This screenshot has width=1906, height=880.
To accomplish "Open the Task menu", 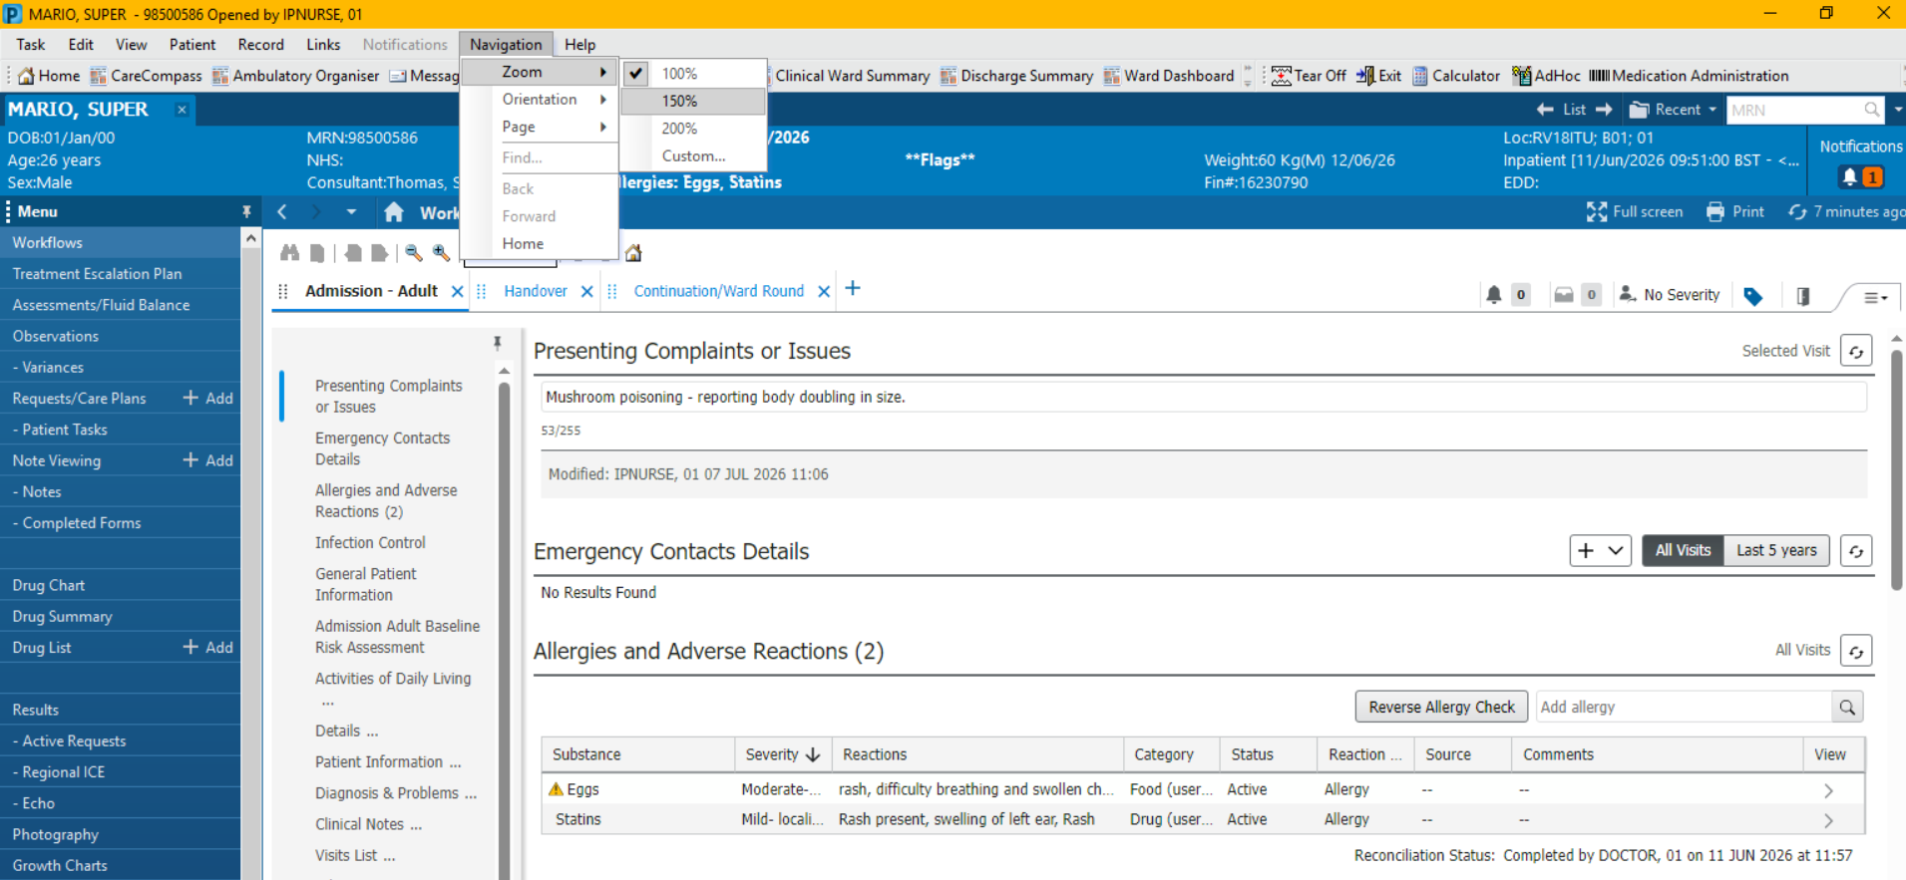I will [31, 45].
